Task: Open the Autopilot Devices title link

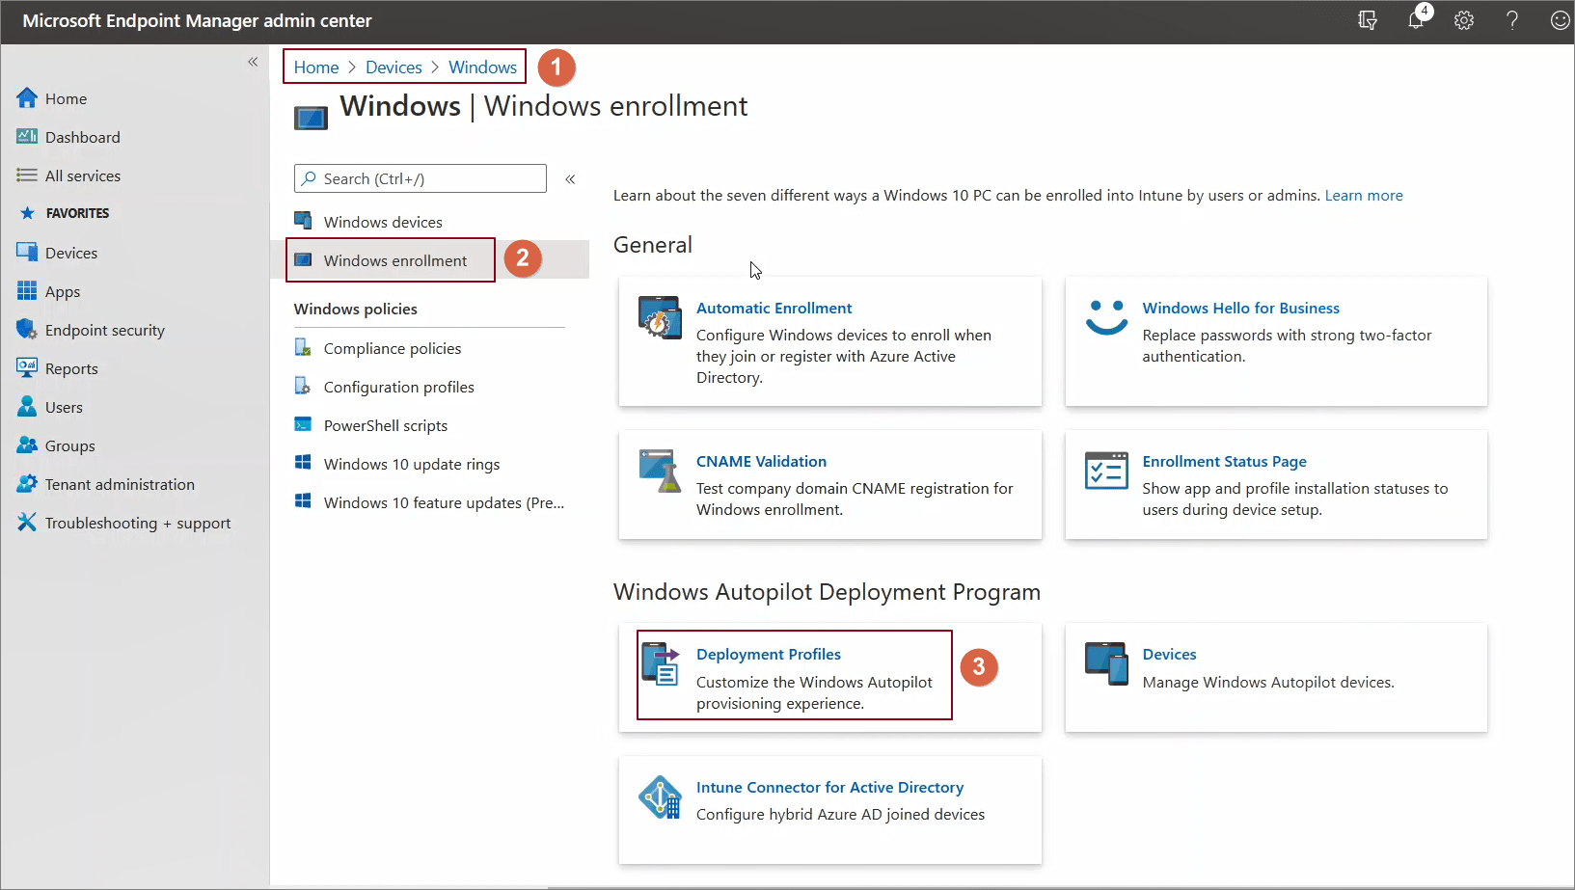Action: [1169, 654]
